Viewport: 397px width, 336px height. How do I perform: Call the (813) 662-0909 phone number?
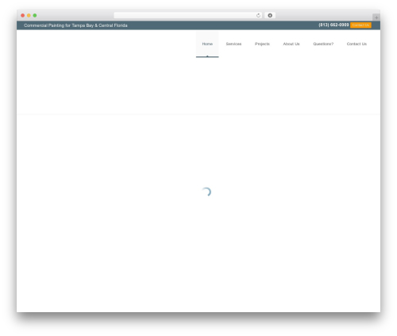coord(333,25)
